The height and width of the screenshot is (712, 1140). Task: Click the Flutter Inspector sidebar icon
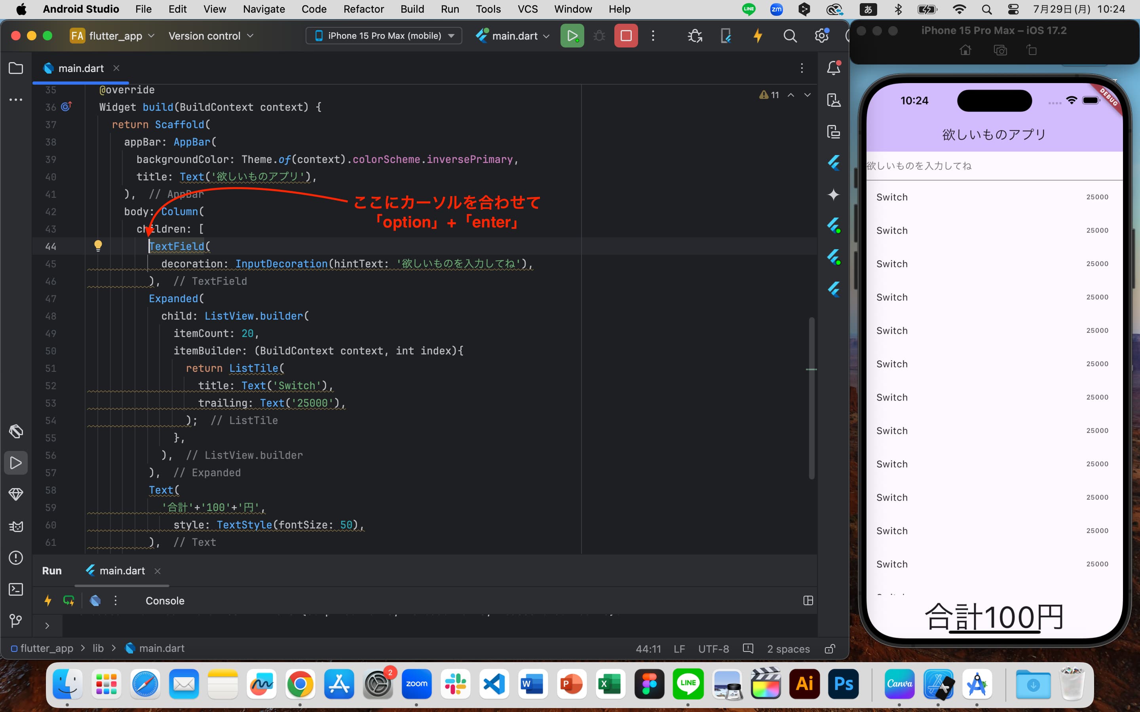[x=836, y=163]
